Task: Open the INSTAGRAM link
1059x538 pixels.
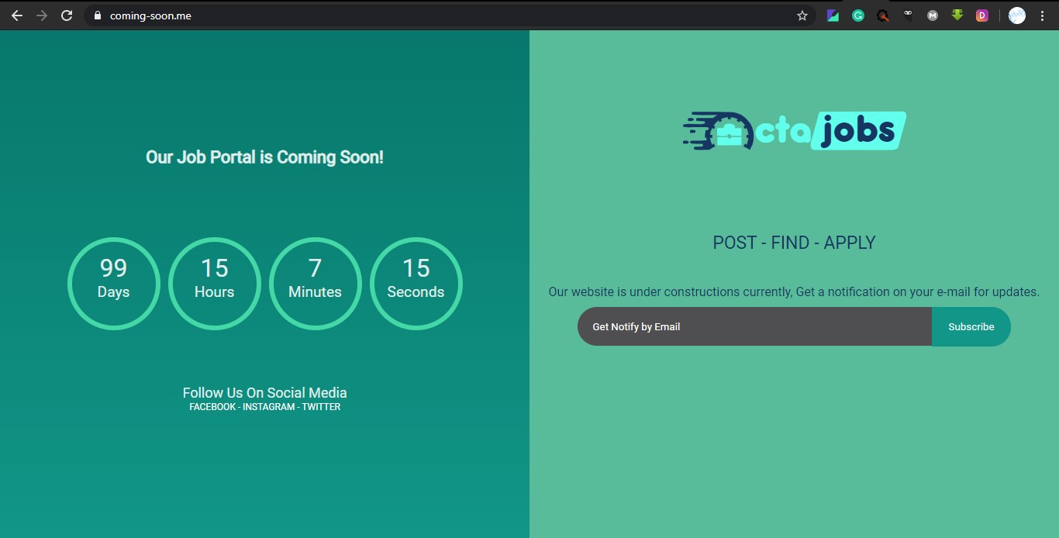Action: pyautogui.click(x=268, y=406)
